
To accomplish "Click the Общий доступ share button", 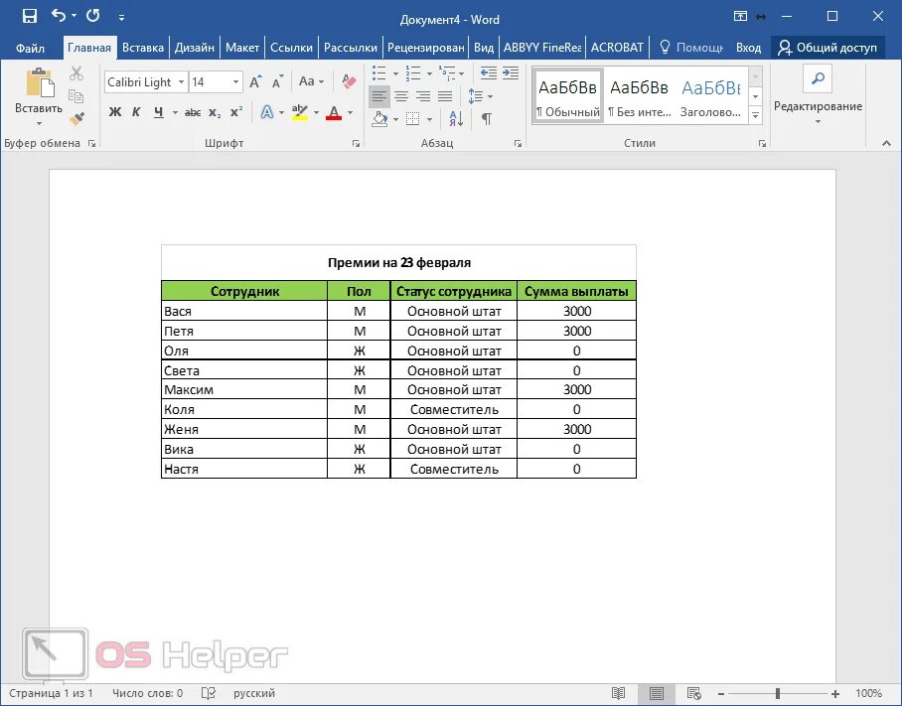I will click(x=827, y=48).
